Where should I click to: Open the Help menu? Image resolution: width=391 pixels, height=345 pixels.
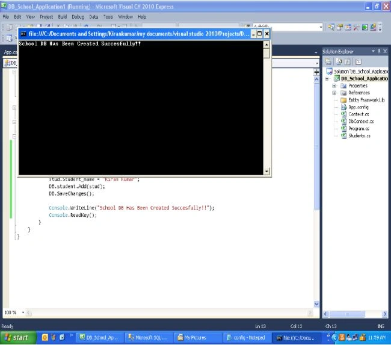142,17
